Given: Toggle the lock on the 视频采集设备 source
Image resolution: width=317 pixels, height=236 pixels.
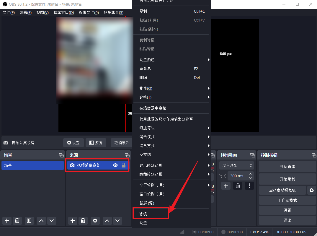Looking at the screenshot, I should [x=124, y=165].
